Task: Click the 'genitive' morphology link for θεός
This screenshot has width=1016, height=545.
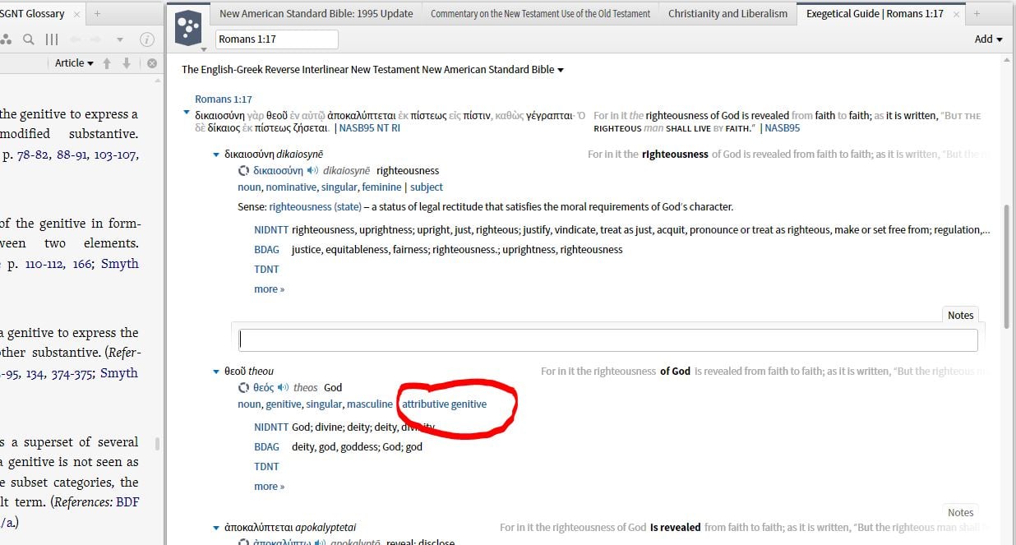Action: [283, 404]
